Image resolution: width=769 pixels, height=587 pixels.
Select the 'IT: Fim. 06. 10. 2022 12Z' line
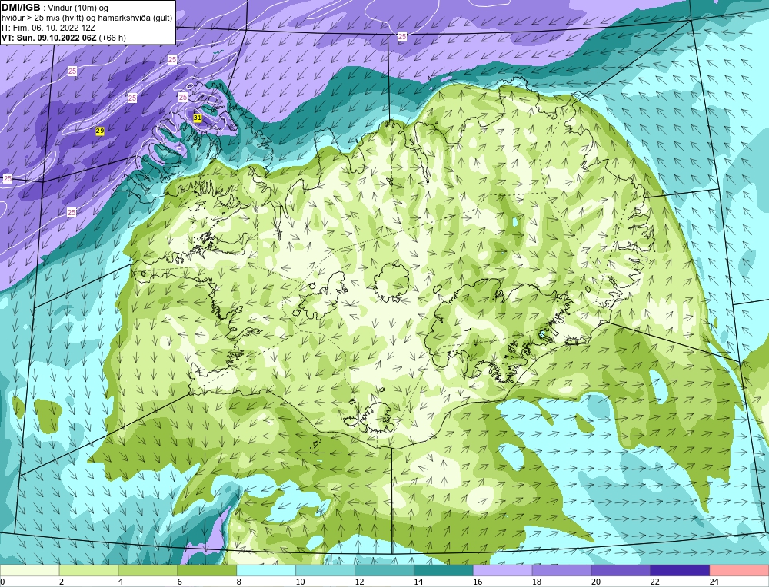(x=48, y=28)
